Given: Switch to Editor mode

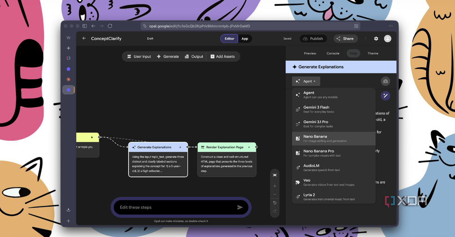Looking at the screenshot, I should pos(229,39).
